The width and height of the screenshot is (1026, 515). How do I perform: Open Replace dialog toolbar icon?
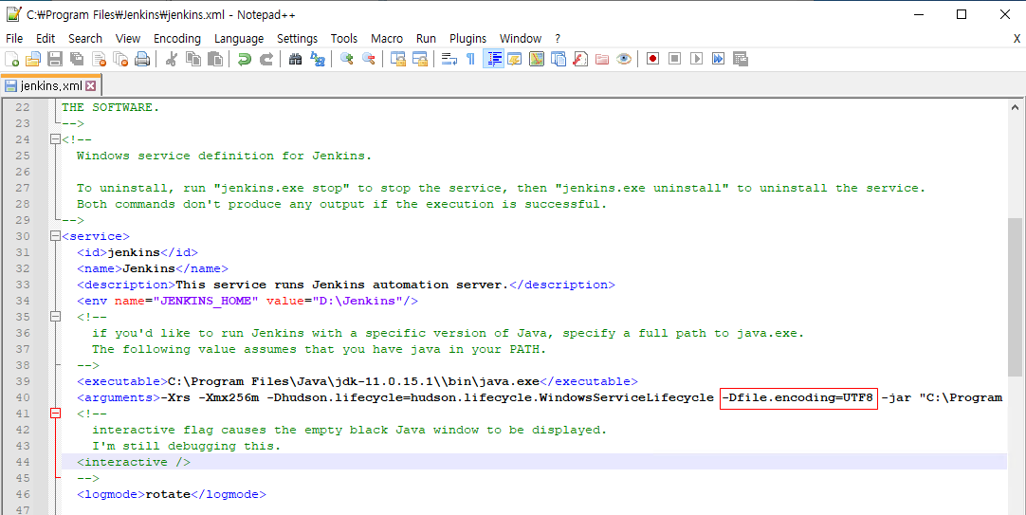pos(318,59)
